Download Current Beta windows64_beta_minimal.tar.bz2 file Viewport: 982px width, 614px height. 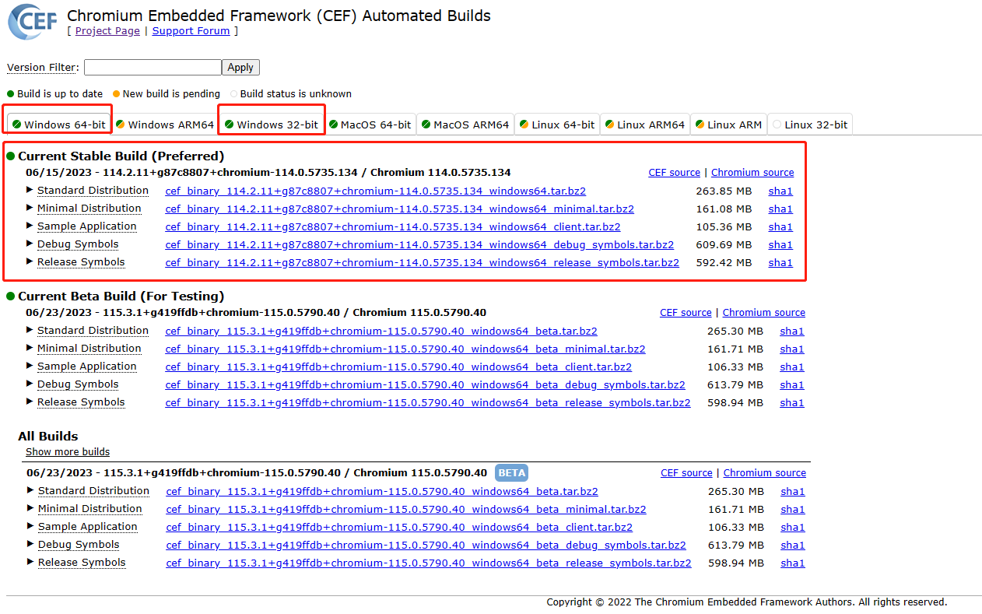(405, 349)
